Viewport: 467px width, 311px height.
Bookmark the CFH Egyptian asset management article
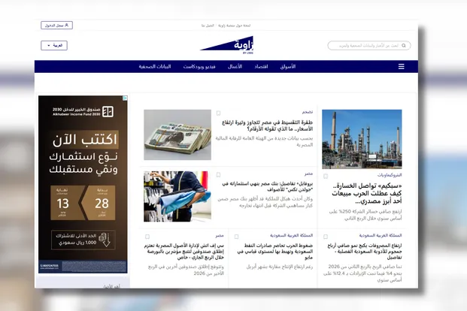tap(147, 237)
